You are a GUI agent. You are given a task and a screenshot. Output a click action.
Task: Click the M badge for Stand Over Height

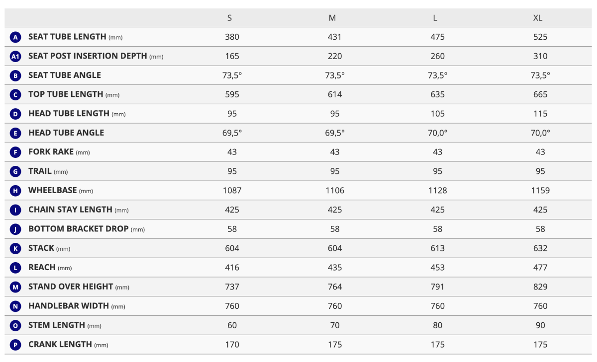coord(15,287)
